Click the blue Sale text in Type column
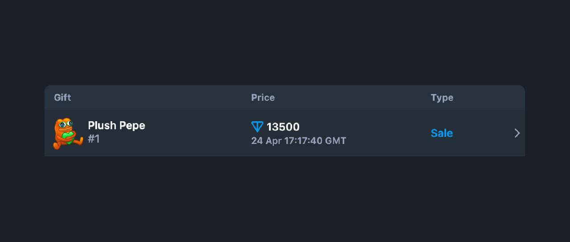The image size is (570, 242). 442,133
